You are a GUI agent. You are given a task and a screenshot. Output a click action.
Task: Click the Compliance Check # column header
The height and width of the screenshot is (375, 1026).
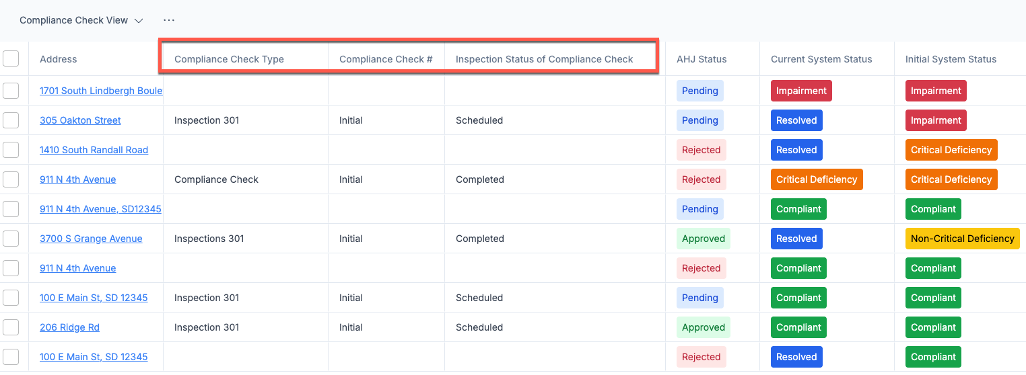click(386, 59)
